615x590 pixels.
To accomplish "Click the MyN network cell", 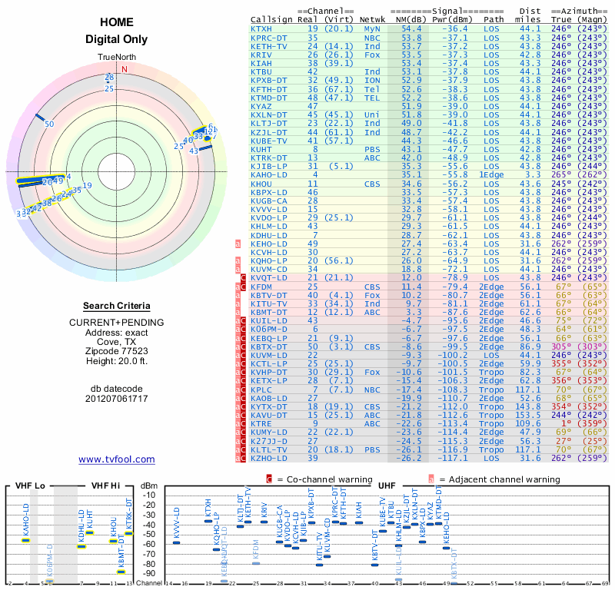I will point(372,29).
